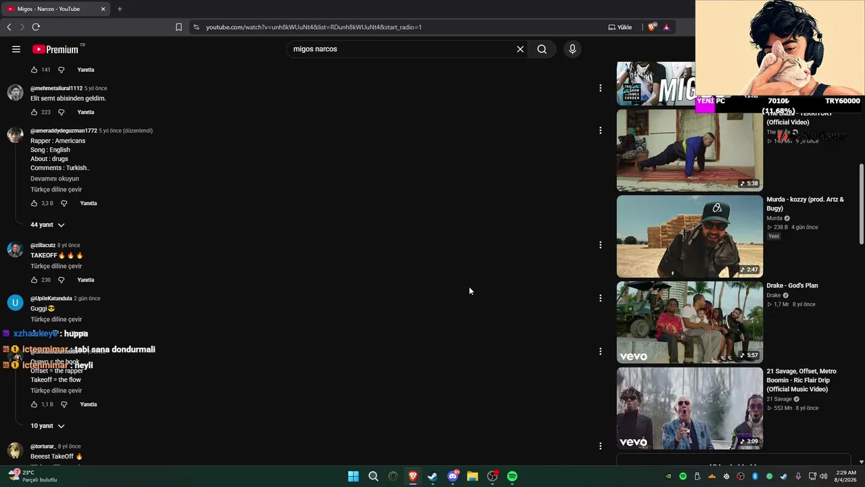The width and height of the screenshot is (865, 487).
Task: Open the Windows Start menu
Action: 353,476
